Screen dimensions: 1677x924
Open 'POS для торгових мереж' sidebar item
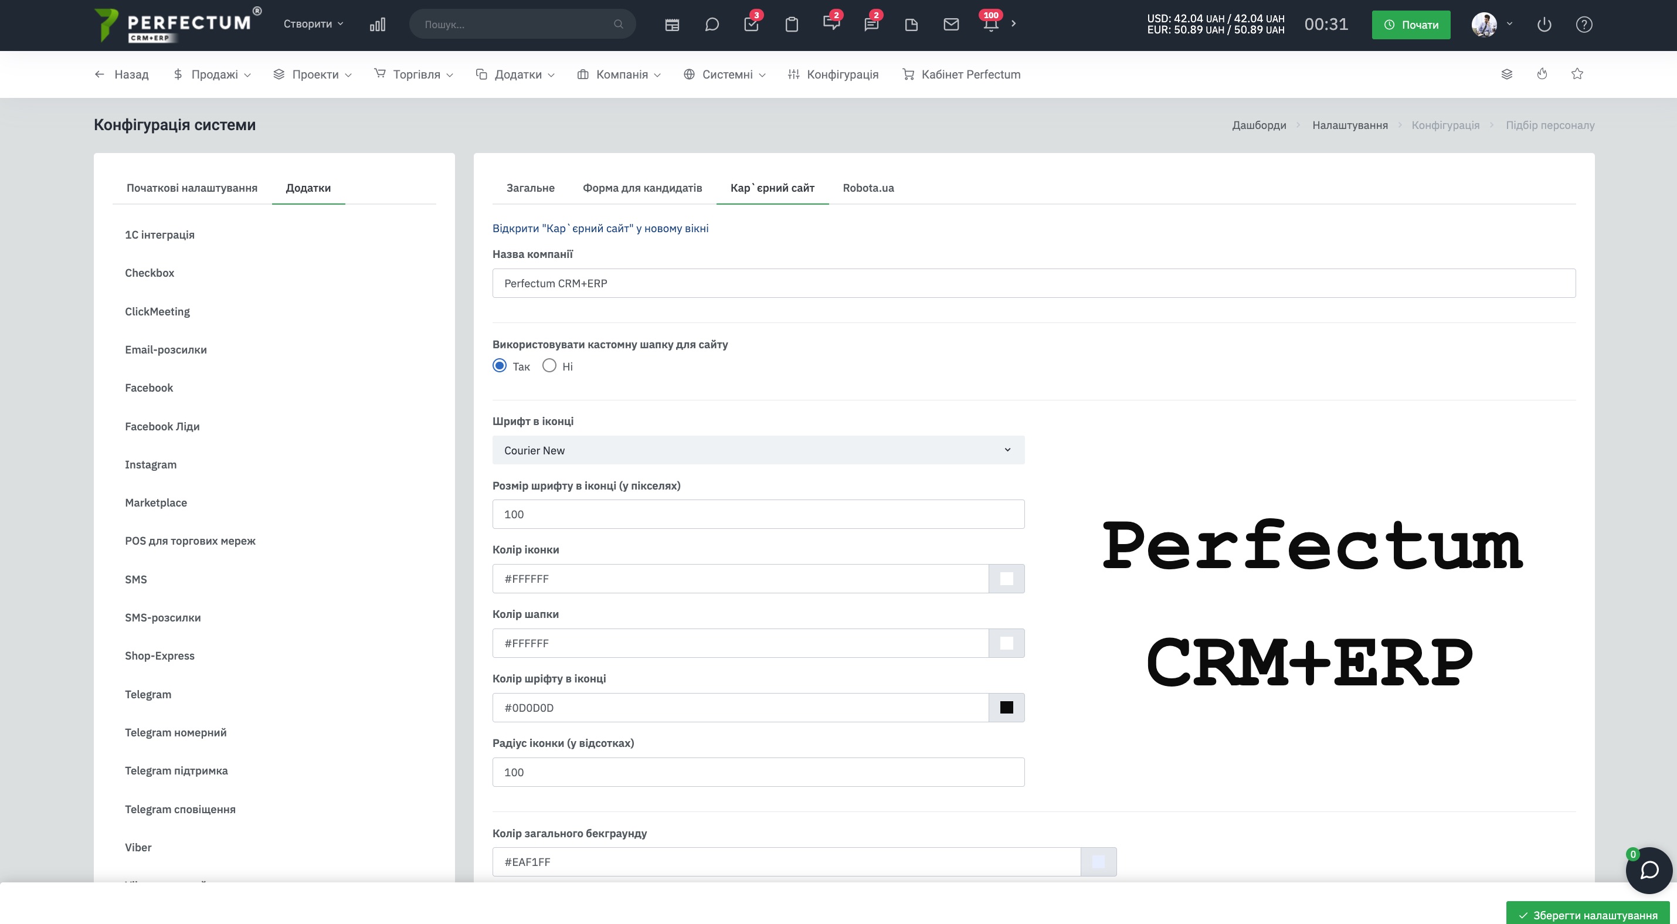190,541
